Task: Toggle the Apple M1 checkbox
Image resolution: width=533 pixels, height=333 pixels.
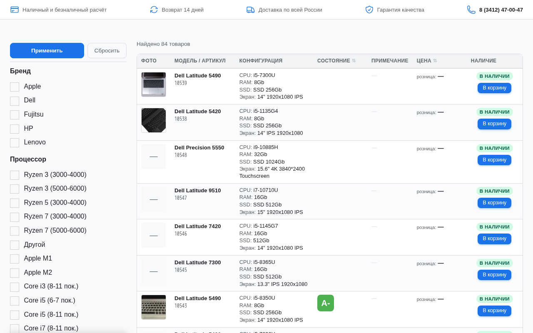Action: (x=15, y=259)
